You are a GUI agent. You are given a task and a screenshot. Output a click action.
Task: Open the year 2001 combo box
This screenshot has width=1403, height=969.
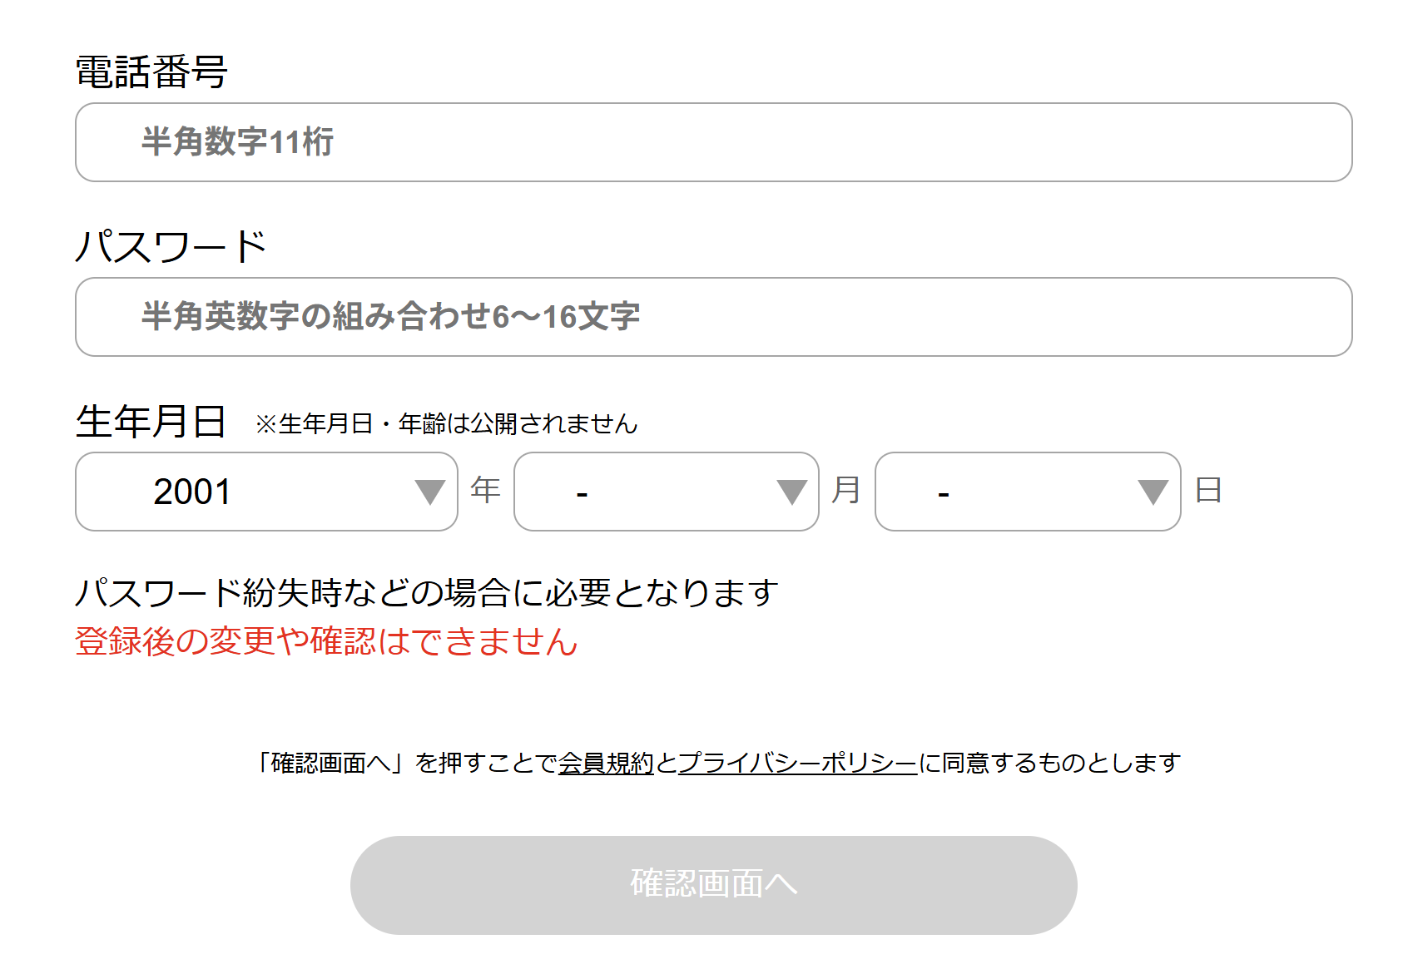tap(266, 492)
